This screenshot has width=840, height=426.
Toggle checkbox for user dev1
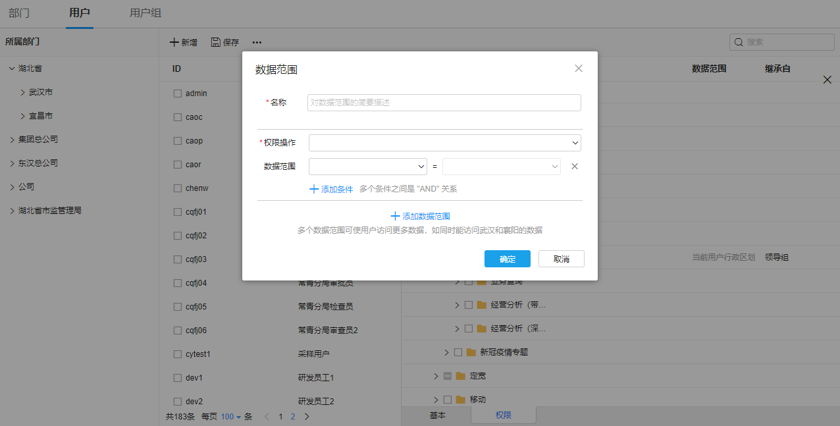pos(178,378)
